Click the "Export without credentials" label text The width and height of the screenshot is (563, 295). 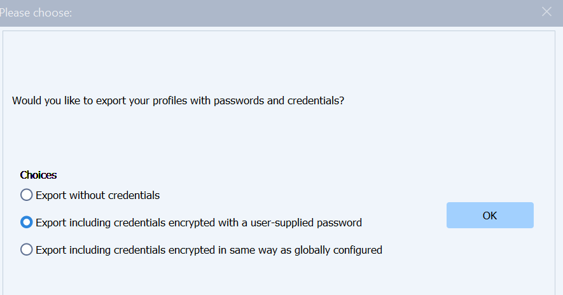tap(98, 195)
